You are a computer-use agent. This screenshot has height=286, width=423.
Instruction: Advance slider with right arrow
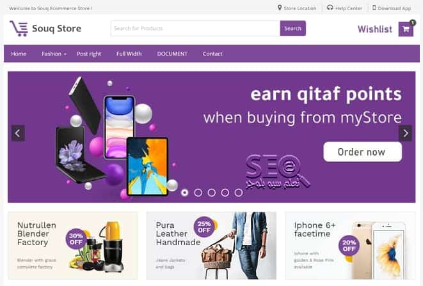pyautogui.click(x=405, y=133)
